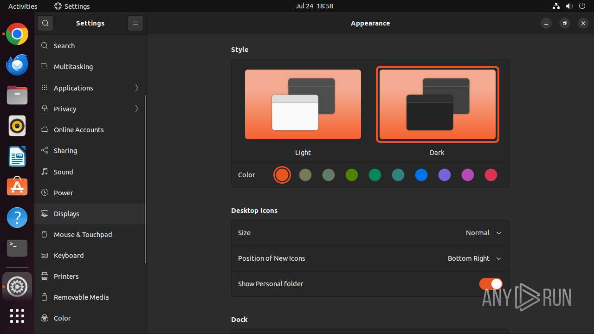
Task: Select the teal accent color
Action: 398,175
